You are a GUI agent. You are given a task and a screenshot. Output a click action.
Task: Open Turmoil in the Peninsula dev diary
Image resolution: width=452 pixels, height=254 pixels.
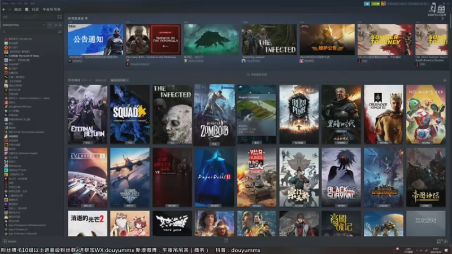click(153, 40)
